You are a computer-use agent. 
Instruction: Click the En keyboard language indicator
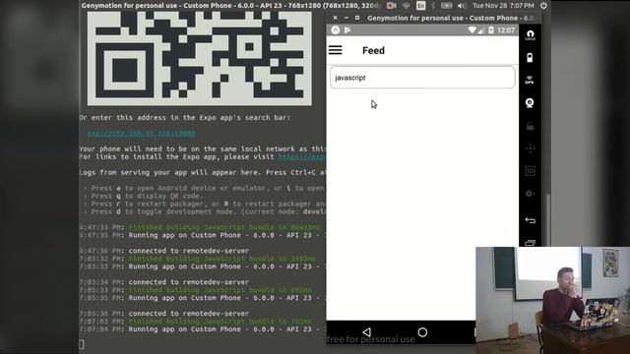[420, 6]
